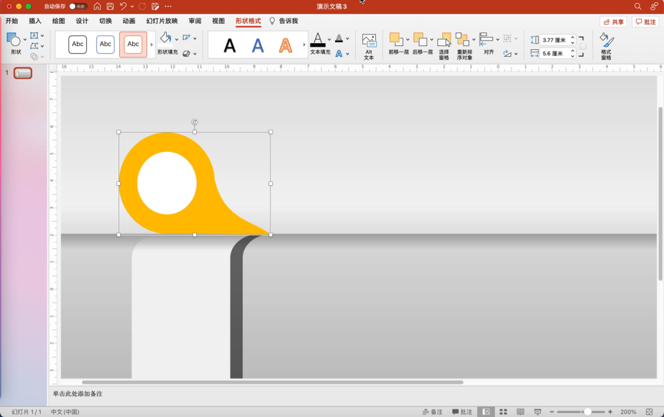Apply the orange outlined A WordArt style
664x417 pixels.
point(285,46)
